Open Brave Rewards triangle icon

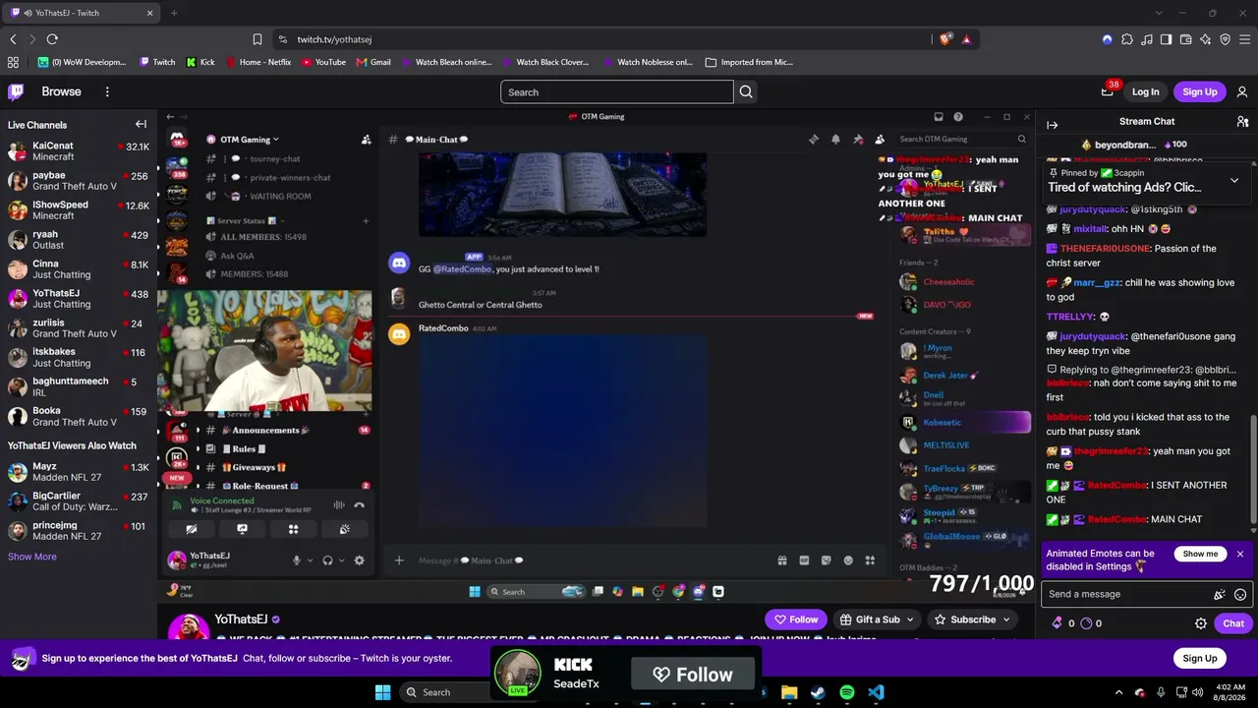[x=966, y=39]
